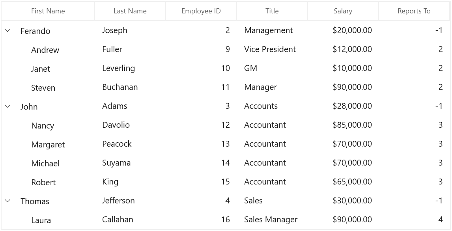This screenshot has width=452, height=231.
Task: Select the Andrew child node
Action: (x=45, y=50)
